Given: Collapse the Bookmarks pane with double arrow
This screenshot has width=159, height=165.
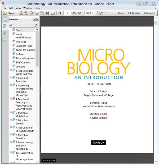Looking at the screenshot, I should pos(34,19).
